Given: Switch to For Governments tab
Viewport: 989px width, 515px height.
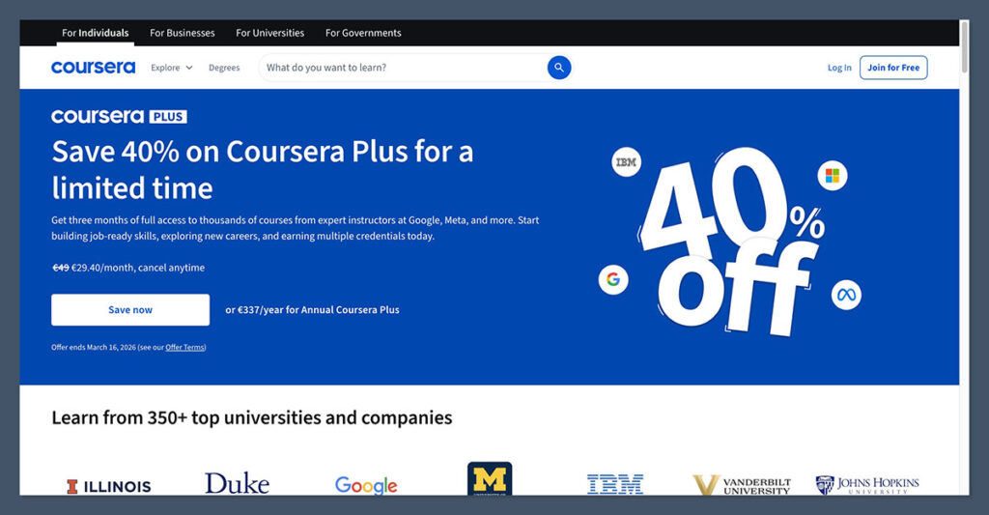Looking at the screenshot, I should point(363,33).
